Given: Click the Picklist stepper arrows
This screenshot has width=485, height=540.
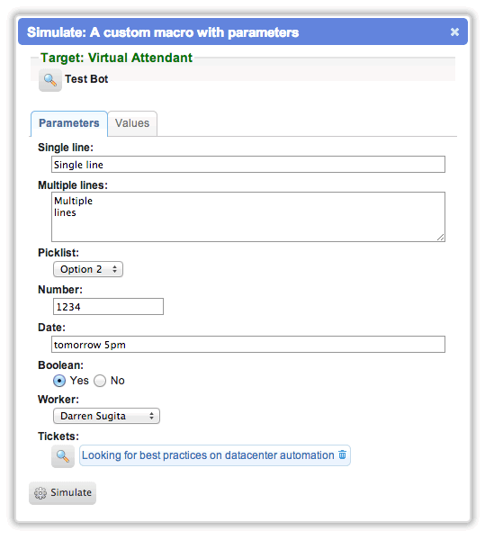Looking at the screenshot, I should (114, 269).
